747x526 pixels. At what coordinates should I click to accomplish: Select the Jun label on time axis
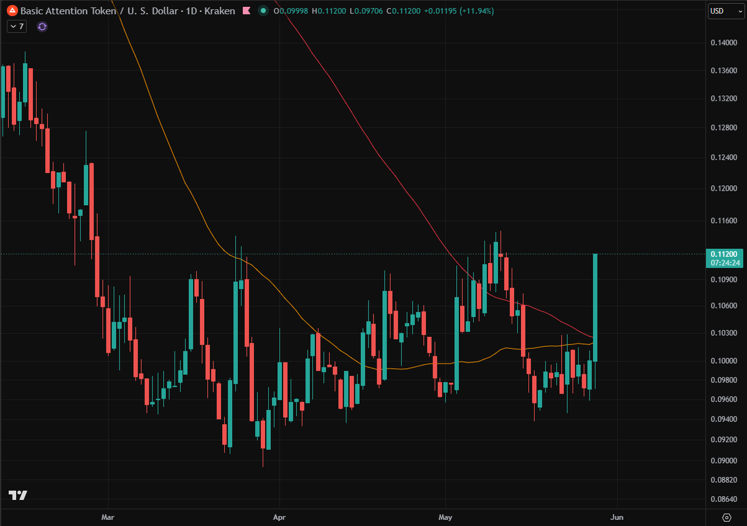(x=617, y=517)
